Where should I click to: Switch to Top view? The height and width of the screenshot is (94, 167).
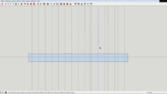click(79, 4)
